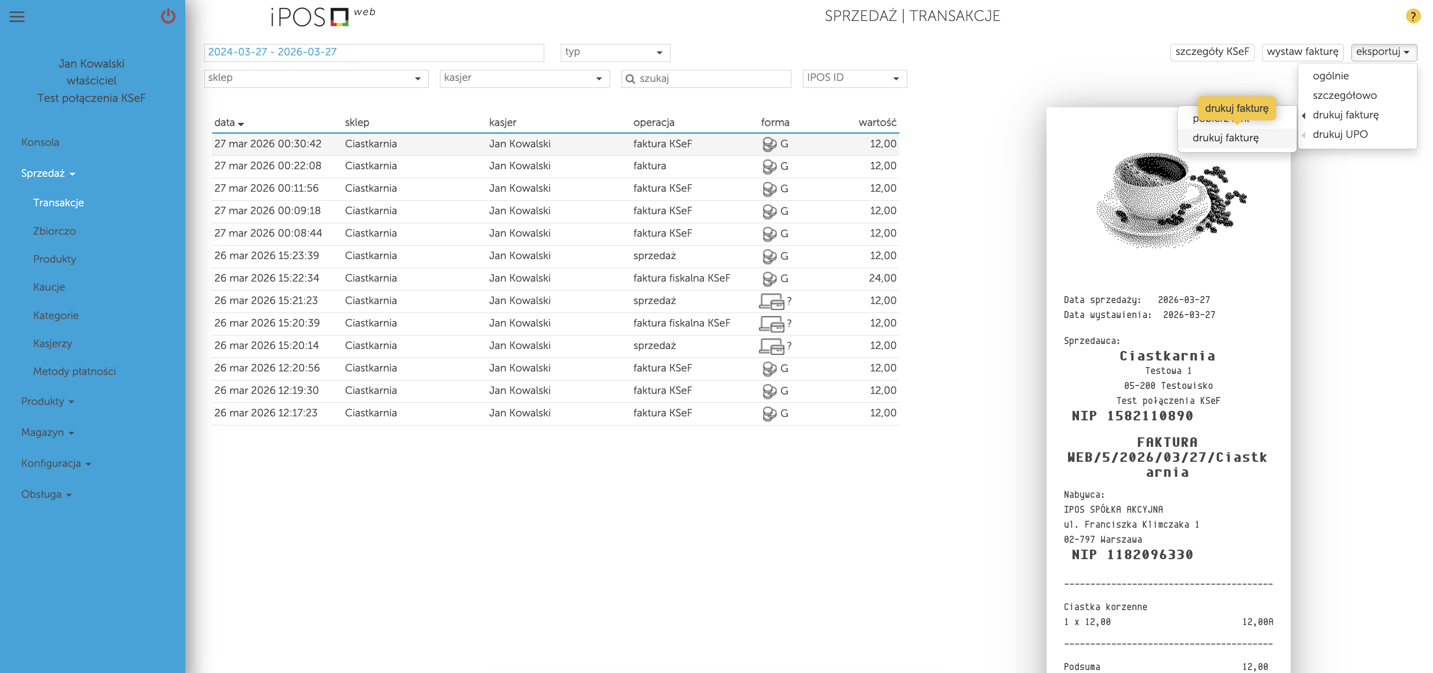Click card payment icon for 15:20:14 sale
The height and width of the screenshot is (673, 1433).
pos(771,346)
